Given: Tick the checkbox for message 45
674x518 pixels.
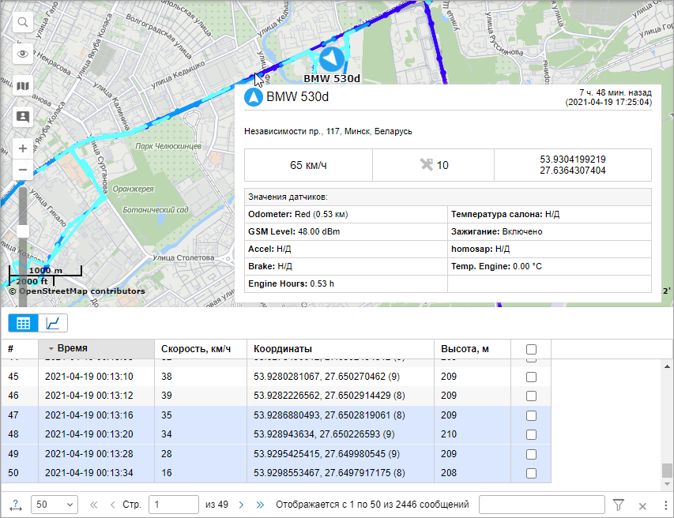Looking at the screenshot, I should (531, 377).
